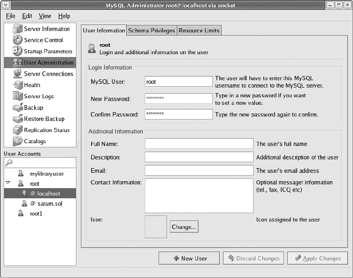Viewport: 353px width, 278px height.
Task: Select the mylibraryuser avatar icon
Action: [21, 173]
